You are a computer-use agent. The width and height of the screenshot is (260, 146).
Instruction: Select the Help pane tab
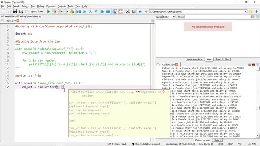tap(209, 60)
